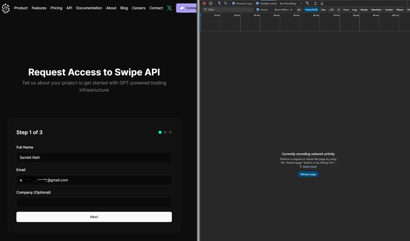Click the purple Connect button
Image resolution: width=410 pixels, height=241 pixels.
(x=186, y=8)
